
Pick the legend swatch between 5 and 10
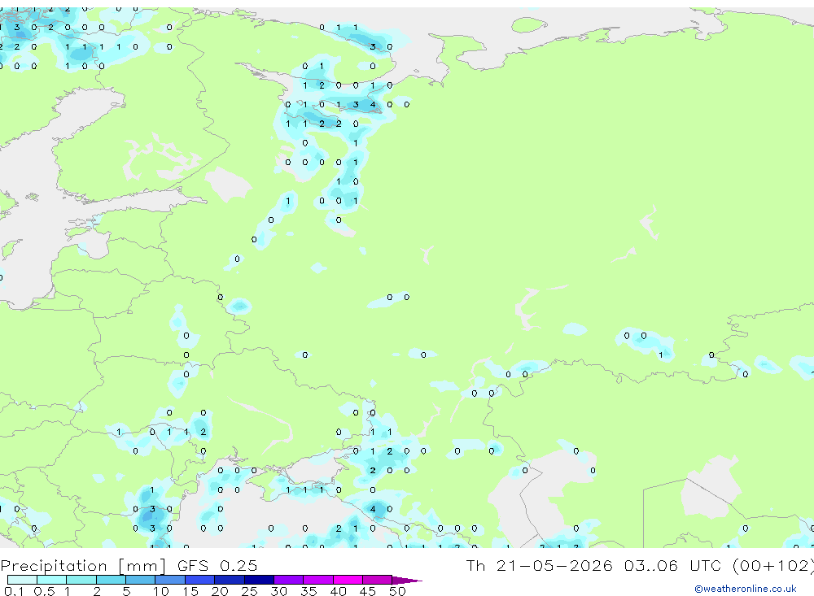(140, 580)
